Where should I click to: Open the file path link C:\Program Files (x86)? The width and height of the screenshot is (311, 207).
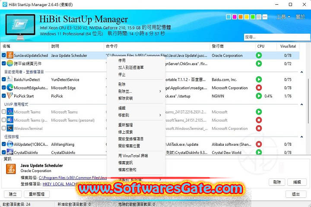click(x=73, y=178)
